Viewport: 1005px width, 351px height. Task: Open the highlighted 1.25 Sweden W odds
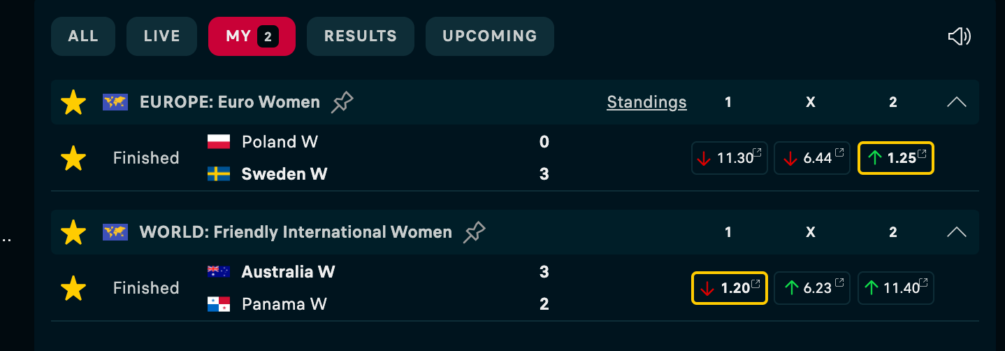(895, 158)
